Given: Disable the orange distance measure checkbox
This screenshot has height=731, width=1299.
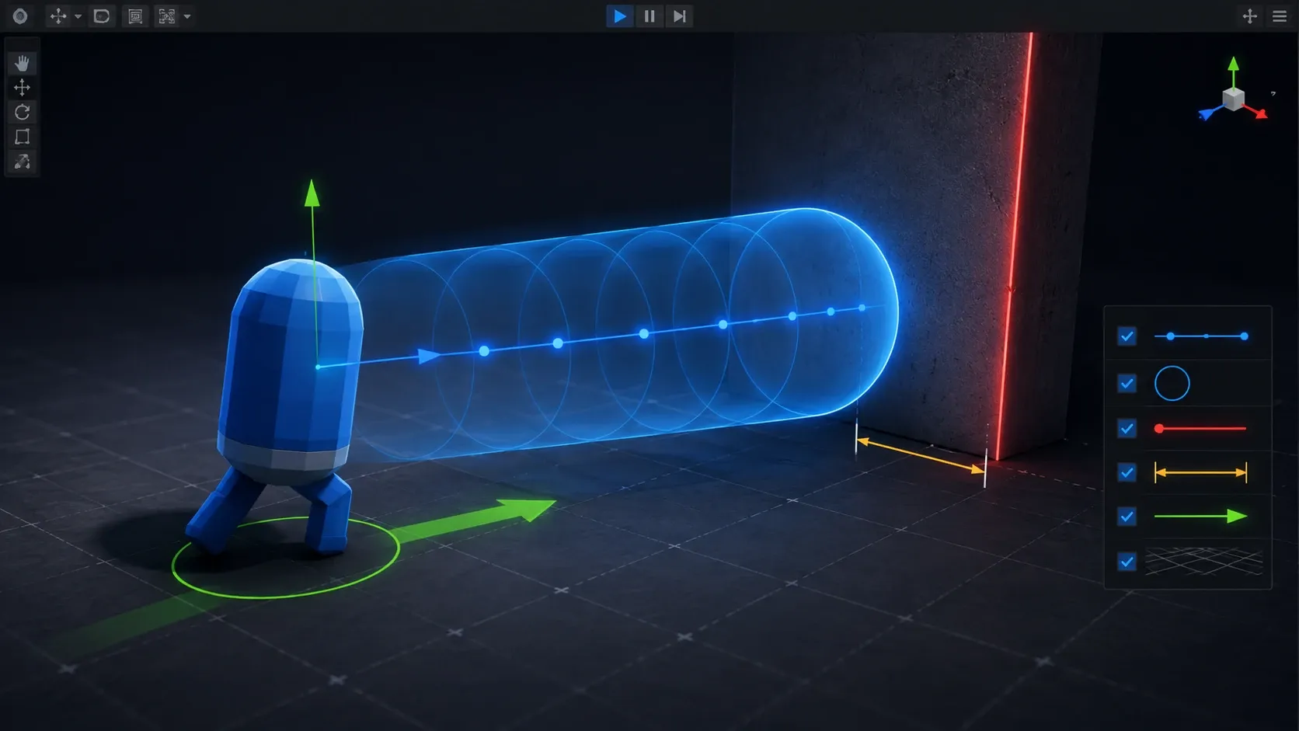Looking at the screenshot, I should tap(1127, 472).
